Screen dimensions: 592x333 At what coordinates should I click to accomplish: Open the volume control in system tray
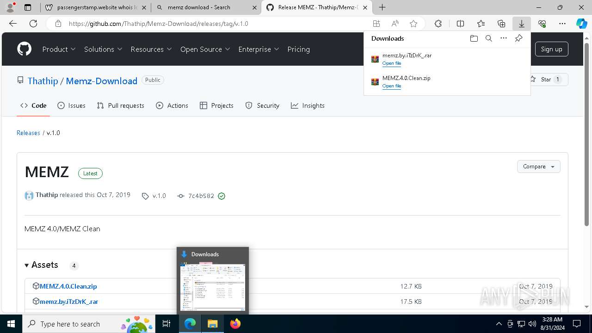pos(532,324)
